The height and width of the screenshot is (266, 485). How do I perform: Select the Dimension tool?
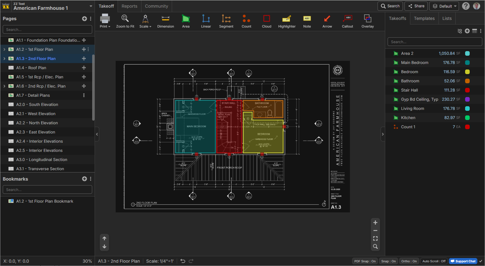tap(165, 21)
